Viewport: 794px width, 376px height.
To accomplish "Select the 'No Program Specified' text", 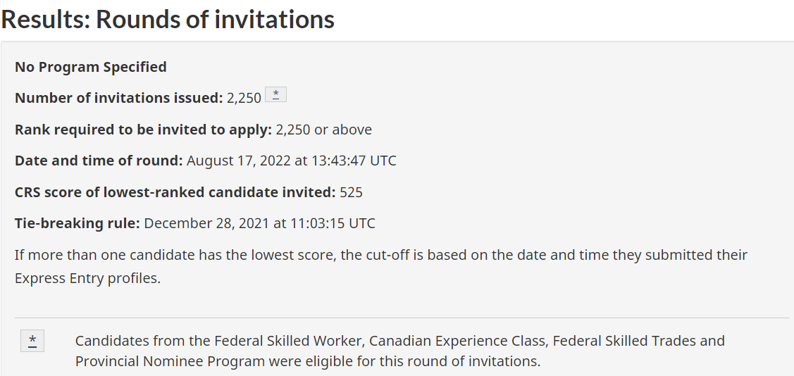I will click(x=91, y=67).
